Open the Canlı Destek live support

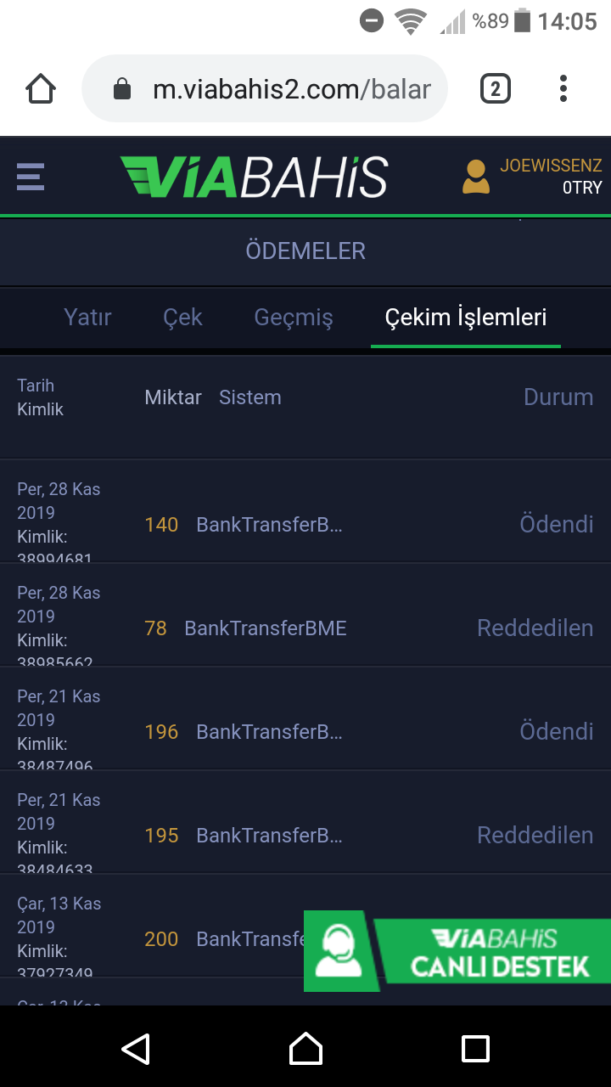458,951
